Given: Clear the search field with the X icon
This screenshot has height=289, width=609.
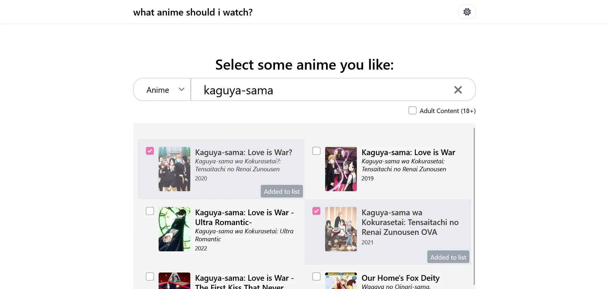Looking at the screenshot, I should 458,90.
